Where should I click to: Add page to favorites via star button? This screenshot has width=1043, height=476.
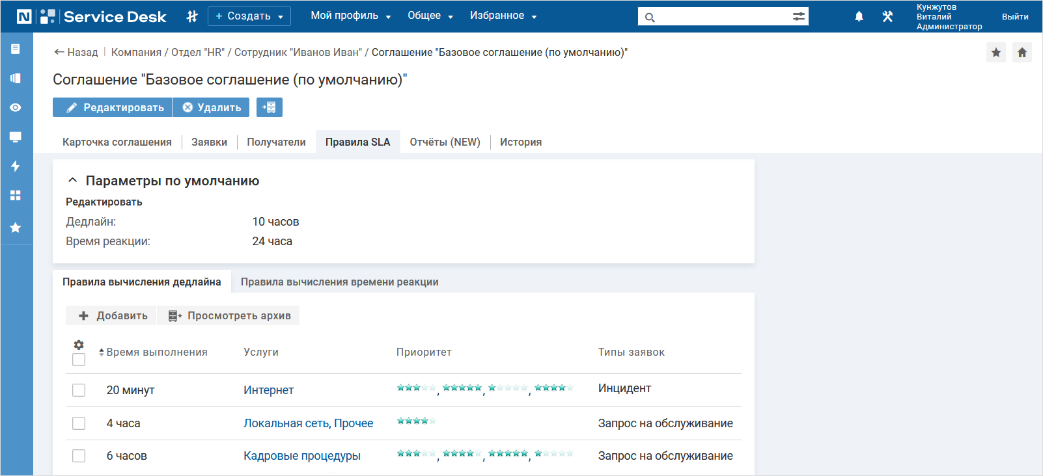(x=996, y=53)
